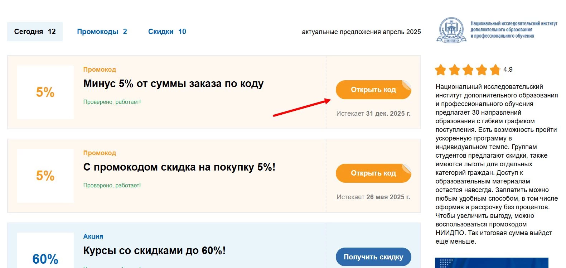Select the Сегодня 12 tab
The width and height of the screenshot is (566, 268).
coord(35,32)
